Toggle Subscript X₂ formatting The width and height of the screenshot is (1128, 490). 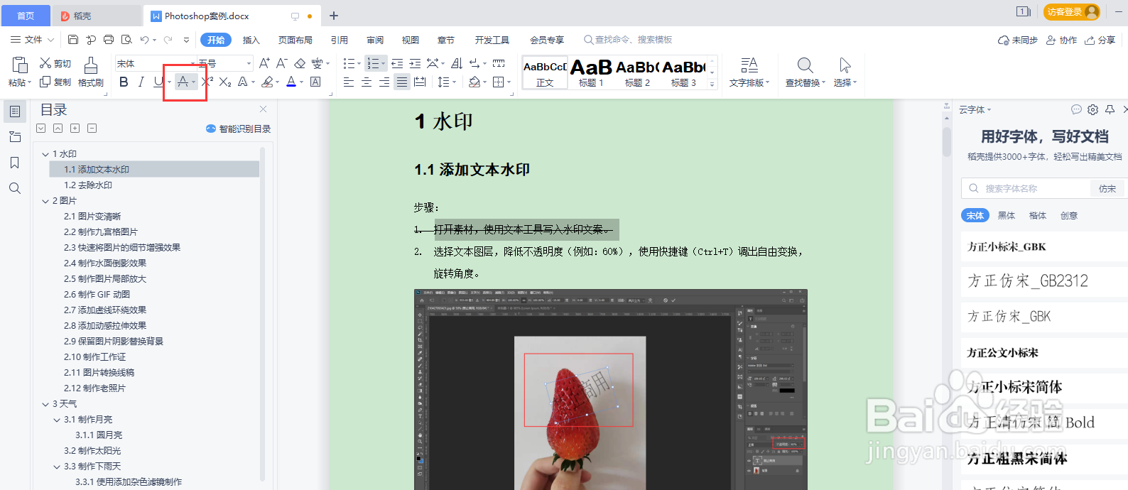(225, 82)
